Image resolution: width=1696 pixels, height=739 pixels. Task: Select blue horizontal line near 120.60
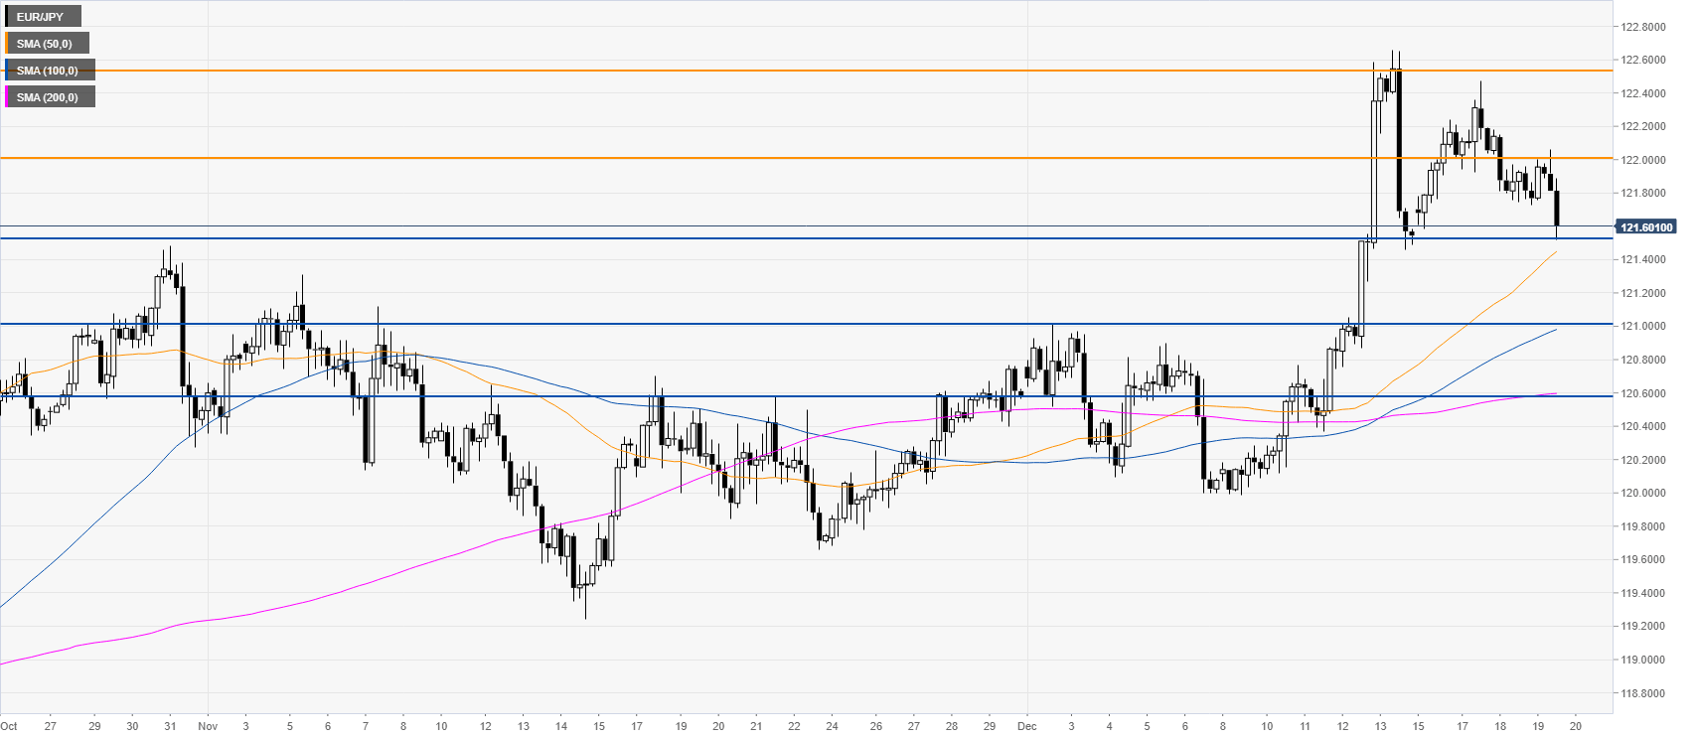[806, 396]
